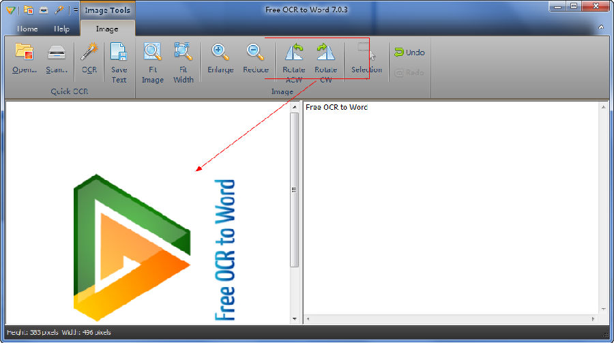Select the Image ribbon tab
The height and width of the screenshot is (343, 614).
(x=107, y=29)
